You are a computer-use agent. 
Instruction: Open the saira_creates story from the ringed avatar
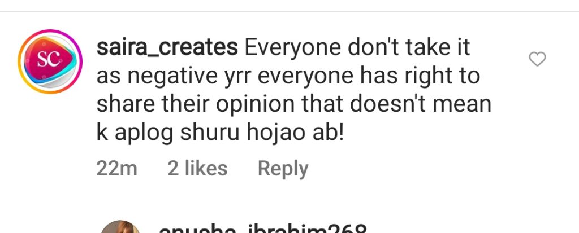[50, 61]
